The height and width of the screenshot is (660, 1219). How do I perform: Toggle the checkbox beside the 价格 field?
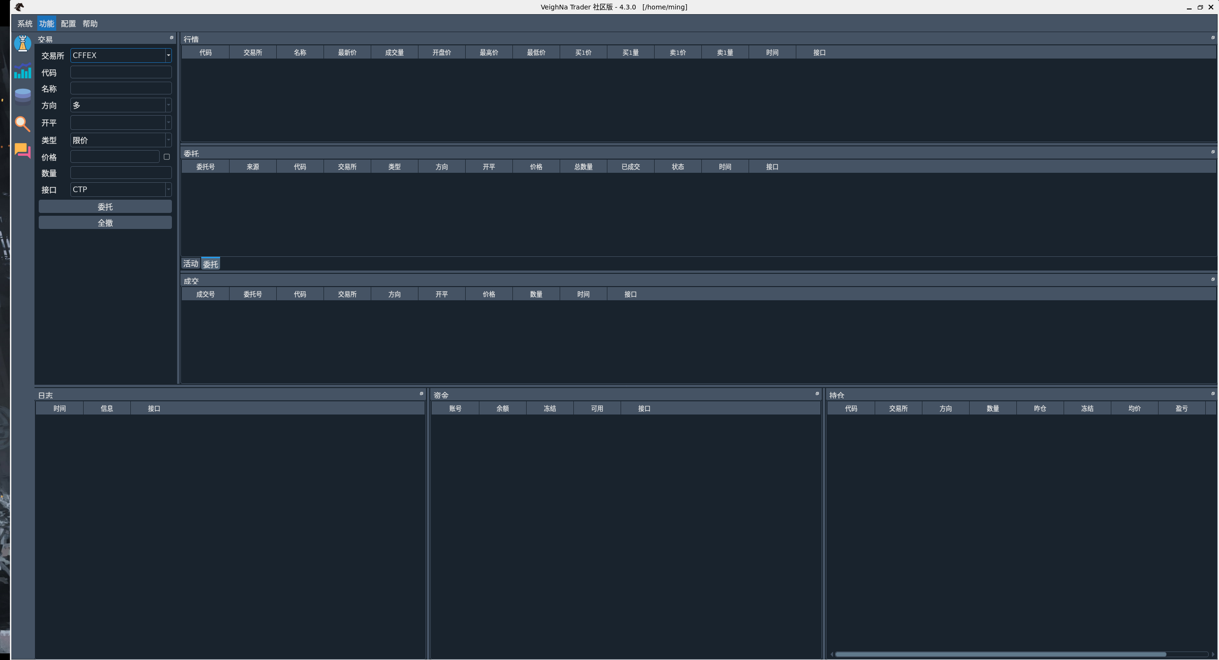167,157
